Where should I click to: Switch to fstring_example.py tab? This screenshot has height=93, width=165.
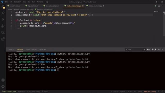point(95,6)
